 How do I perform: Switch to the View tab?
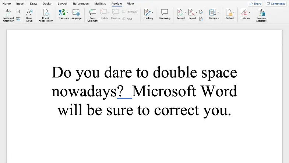[130, 4]
